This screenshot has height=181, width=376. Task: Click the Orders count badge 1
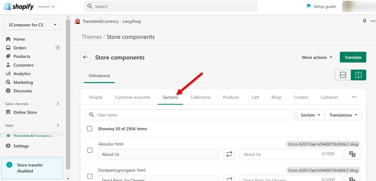point(57,48)
